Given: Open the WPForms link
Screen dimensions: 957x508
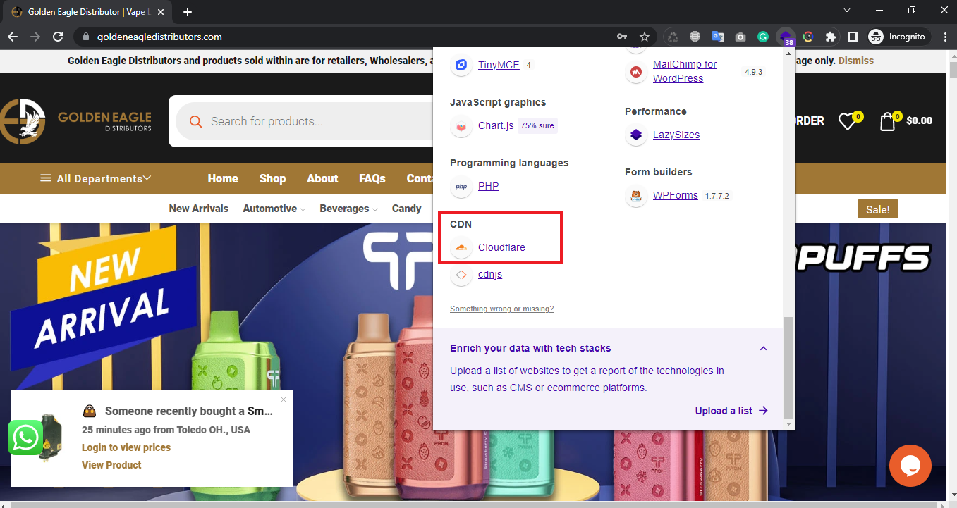Looking at the screenshot, I should (x=676, y=195).
